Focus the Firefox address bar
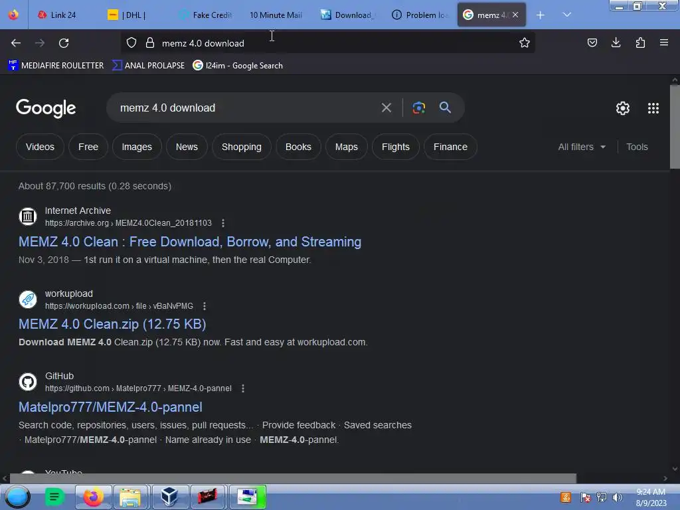The image size is (680, 510). coord(329,43)
